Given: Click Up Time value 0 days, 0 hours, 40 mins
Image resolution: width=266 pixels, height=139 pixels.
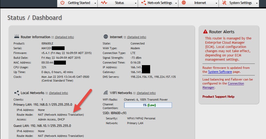Looking at the screenshot, I should tap(57, 72).
